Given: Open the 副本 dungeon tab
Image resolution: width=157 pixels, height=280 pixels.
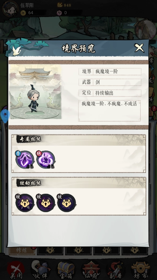Looking at the screenshot, I should (x=116, y=270).
